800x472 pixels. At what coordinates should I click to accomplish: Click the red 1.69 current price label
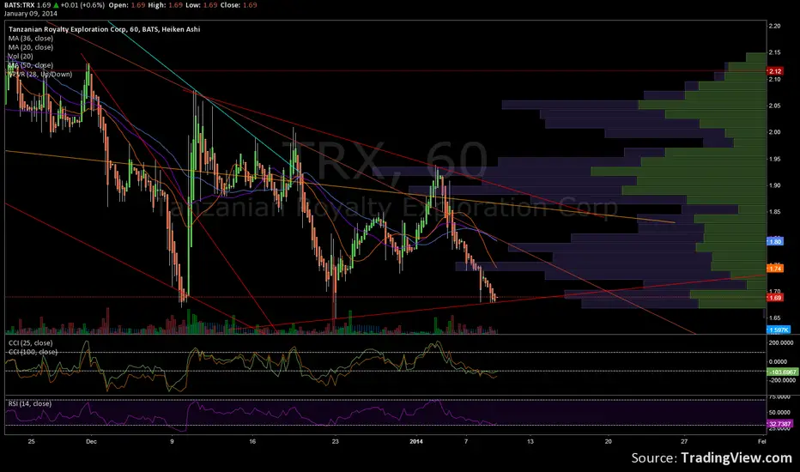774,298
